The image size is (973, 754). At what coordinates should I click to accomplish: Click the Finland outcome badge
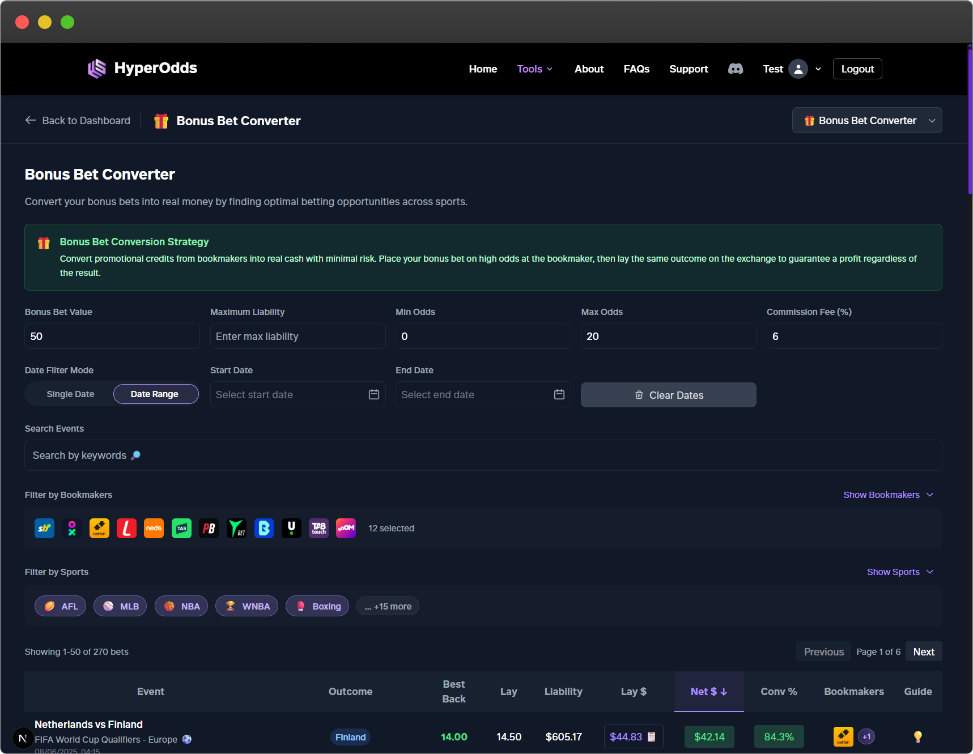[x=350, y=737]
